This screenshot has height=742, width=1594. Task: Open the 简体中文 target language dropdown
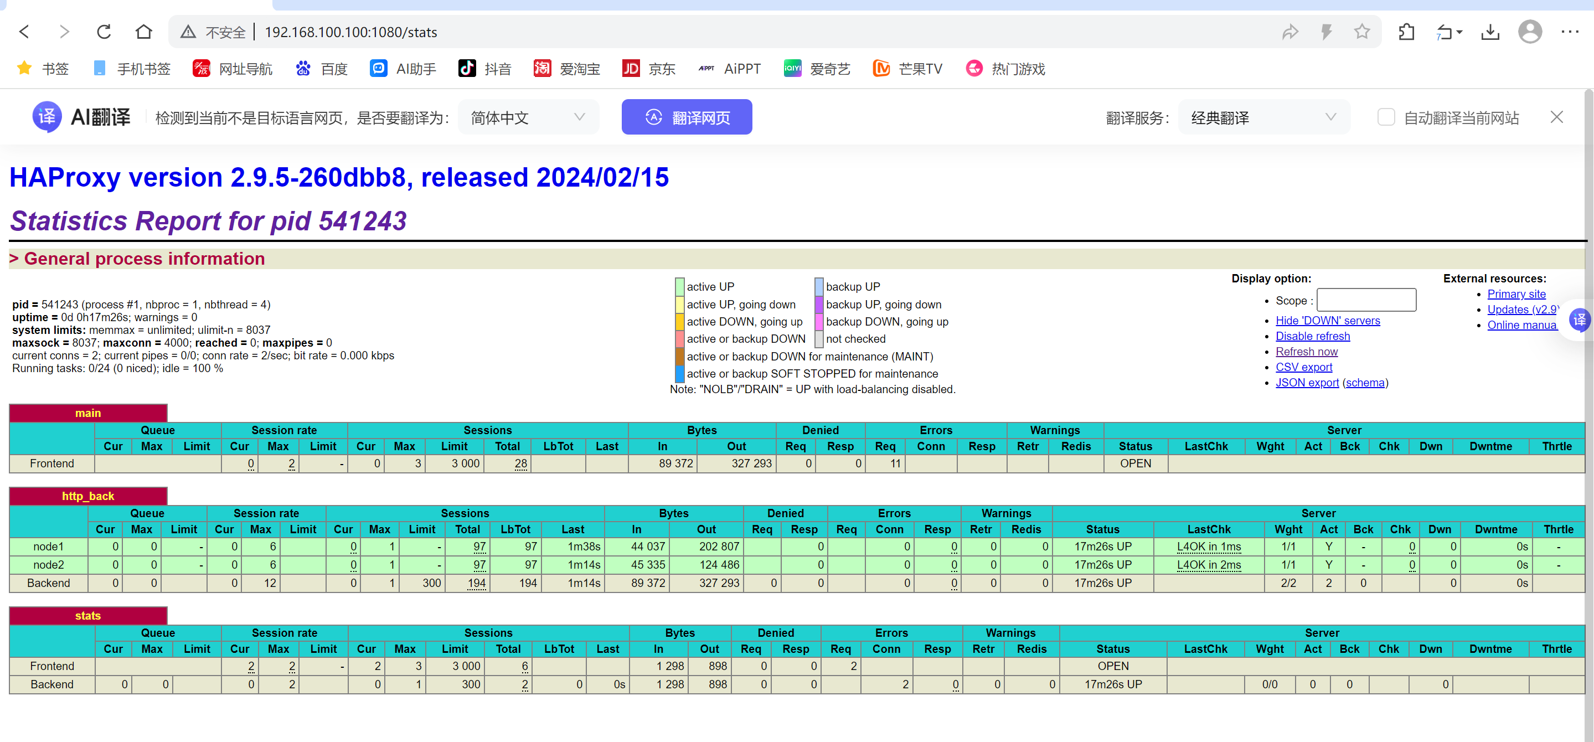pyautogui.click(x=528, y=117)
